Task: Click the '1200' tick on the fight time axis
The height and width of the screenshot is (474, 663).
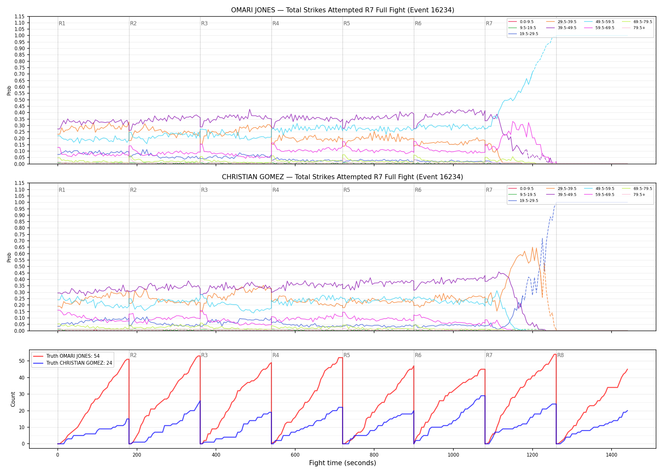Action: coord(532,455)
